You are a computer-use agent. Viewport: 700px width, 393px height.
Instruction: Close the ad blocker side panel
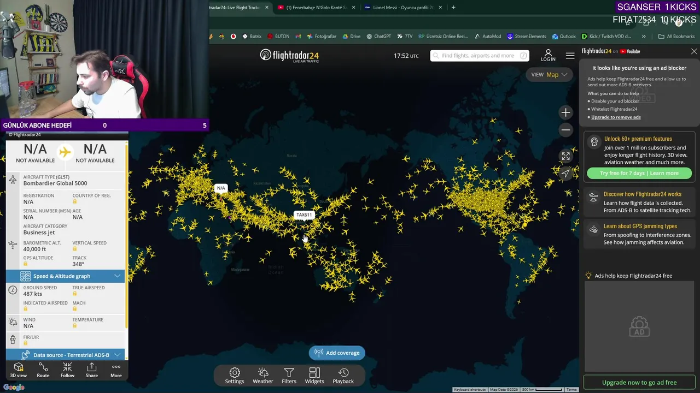point(694,51)
